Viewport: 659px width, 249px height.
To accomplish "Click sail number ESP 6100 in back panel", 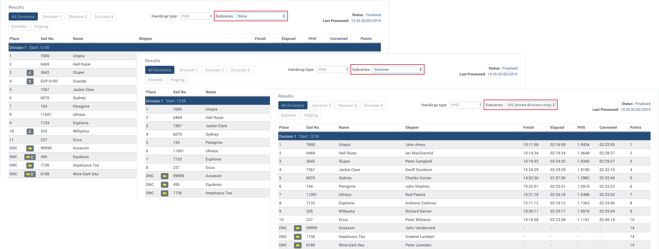I will tap(49, 81).
